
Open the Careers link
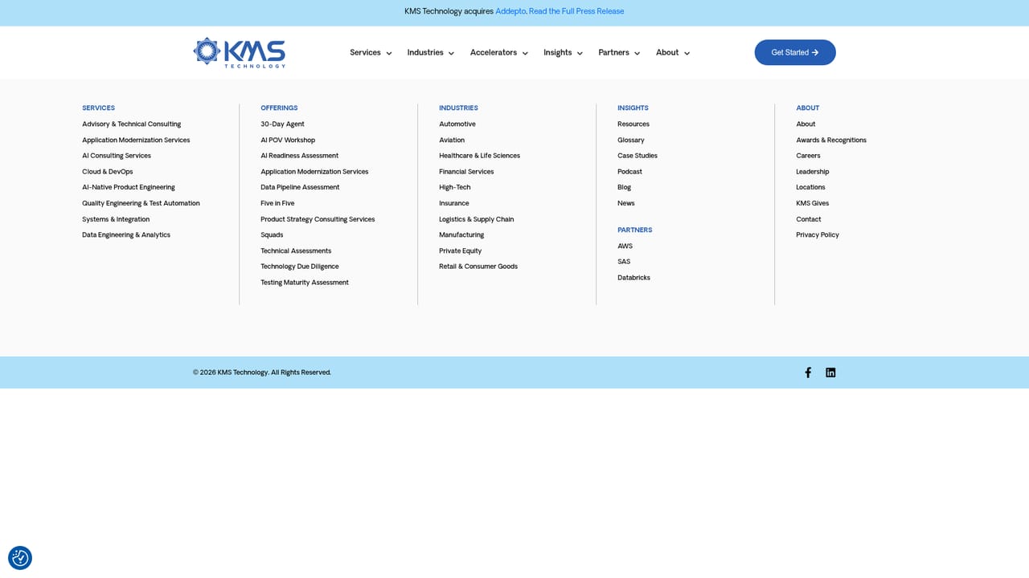click(x=808, y=156)
